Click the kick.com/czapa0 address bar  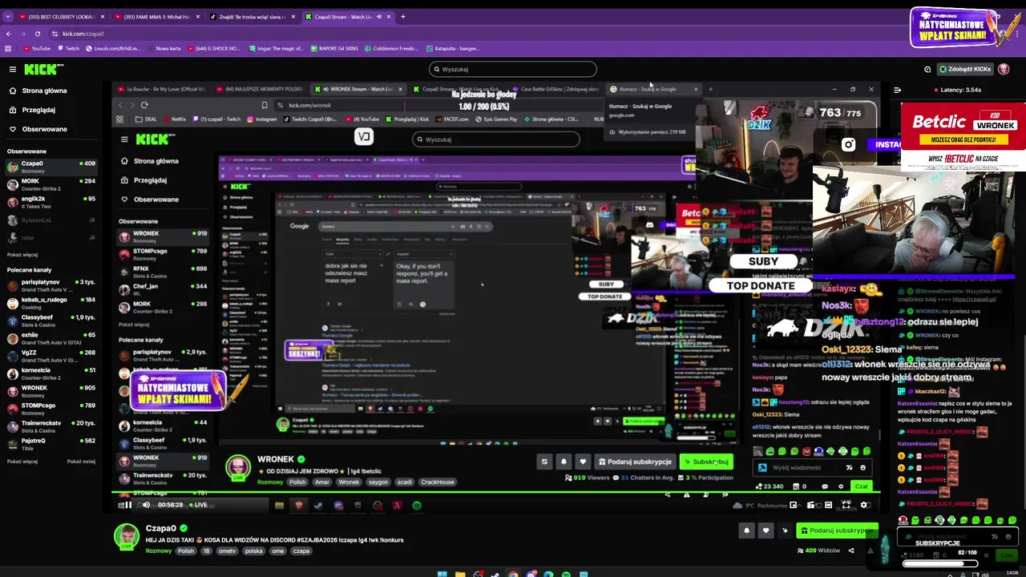[x=481, y=34]
